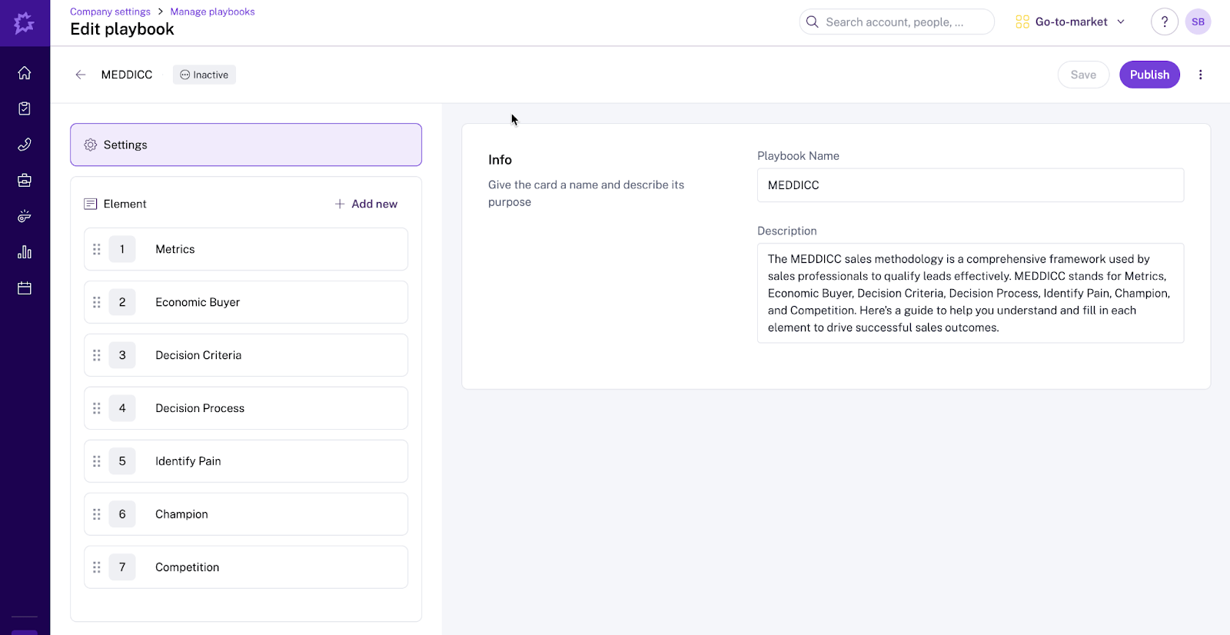Click the briefcase icon in the sidebar
1230x635 pixels.
[25, 181]
